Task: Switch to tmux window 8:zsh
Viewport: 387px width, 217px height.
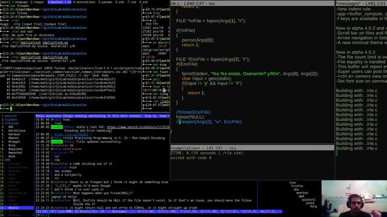Action: 144,2
